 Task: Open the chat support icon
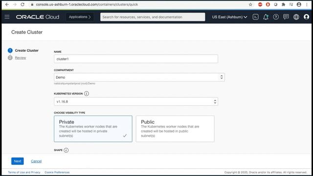pyautogui.click(x=286, y=17)
